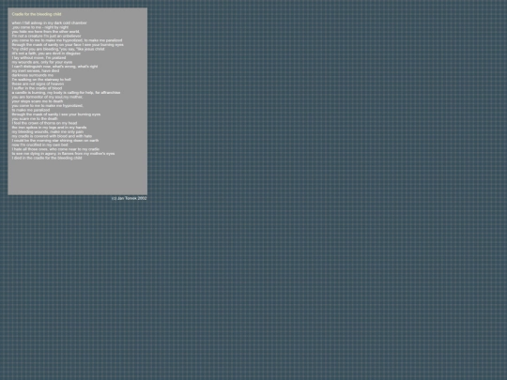Select the line 'I feel the crown of thorns on my head'
507x380 pixels.
click(x=45, y=123)
